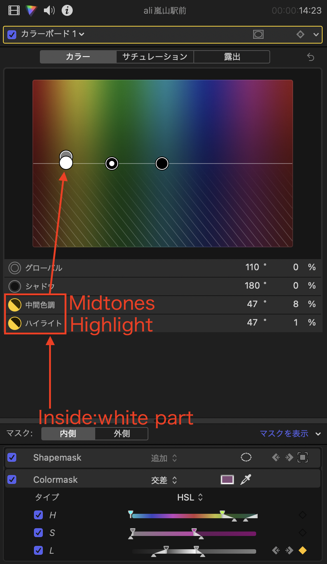Open the color inspector prism icon
The height and width of the screenshot is (564, 327).
[x=31, y=11]
